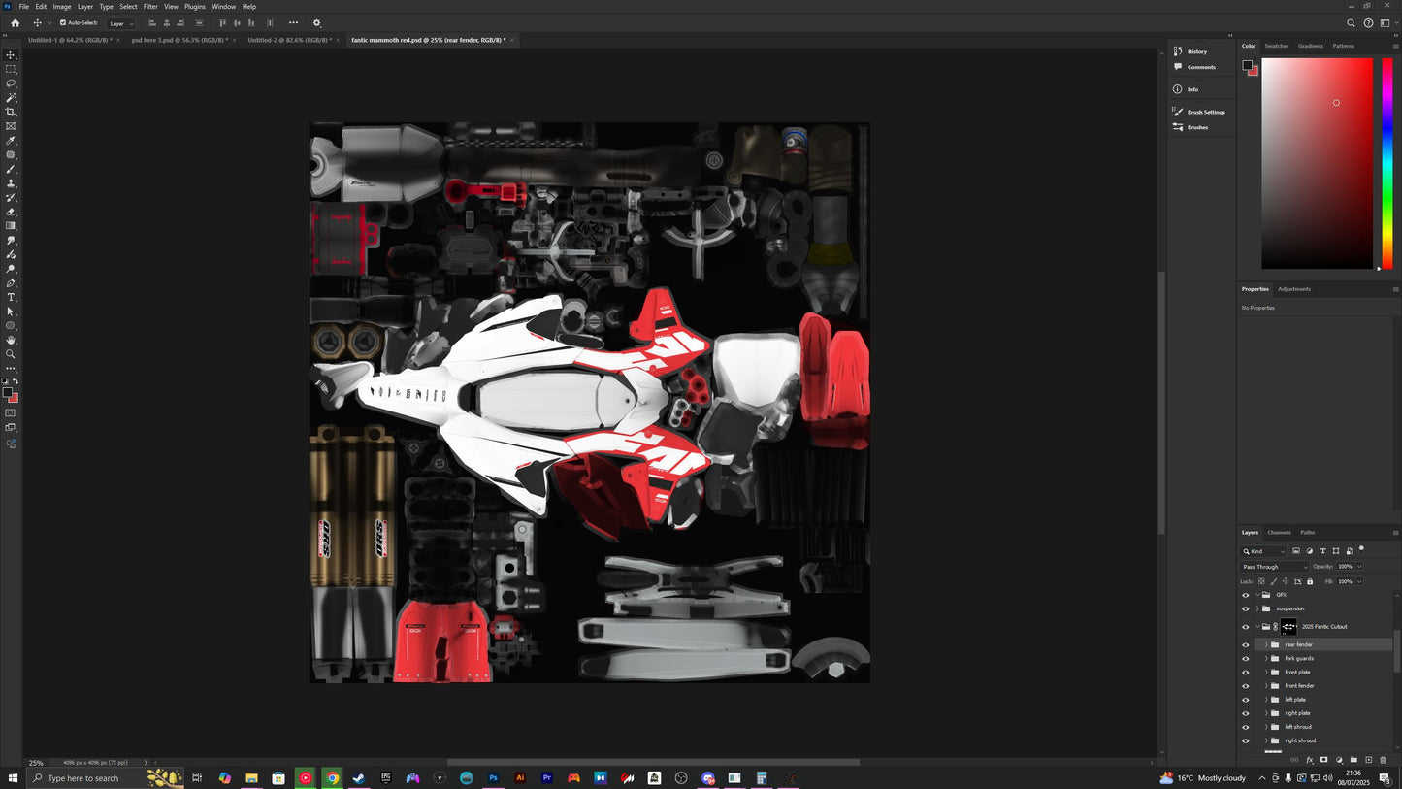Enable Auto-Select in the options bar
The width and height of the screenshot is (1402, 789).
click(61, 22)
